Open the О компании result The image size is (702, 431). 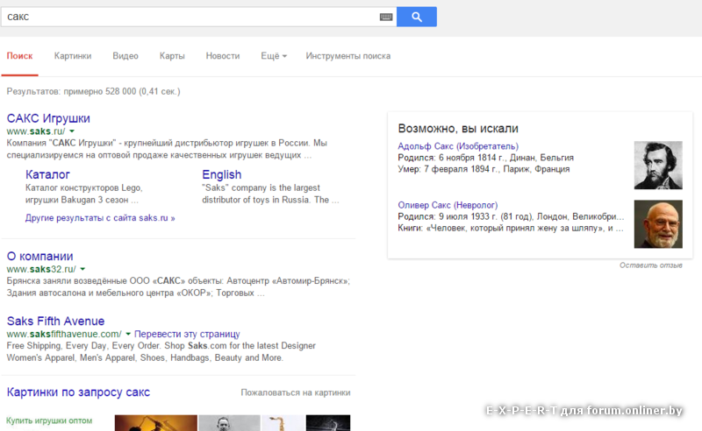[x=39, y=256]
